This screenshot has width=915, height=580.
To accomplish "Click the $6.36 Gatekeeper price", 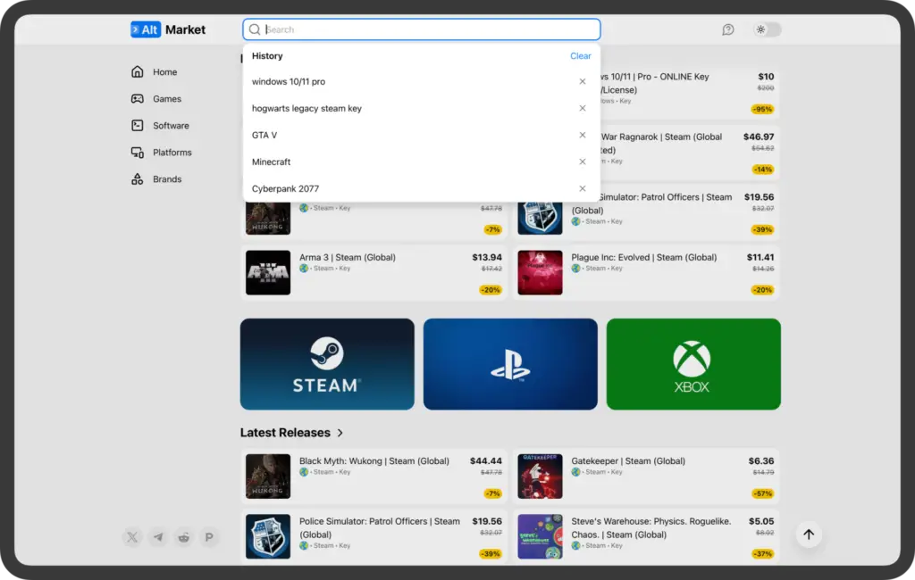I will (x=761, y=461).
